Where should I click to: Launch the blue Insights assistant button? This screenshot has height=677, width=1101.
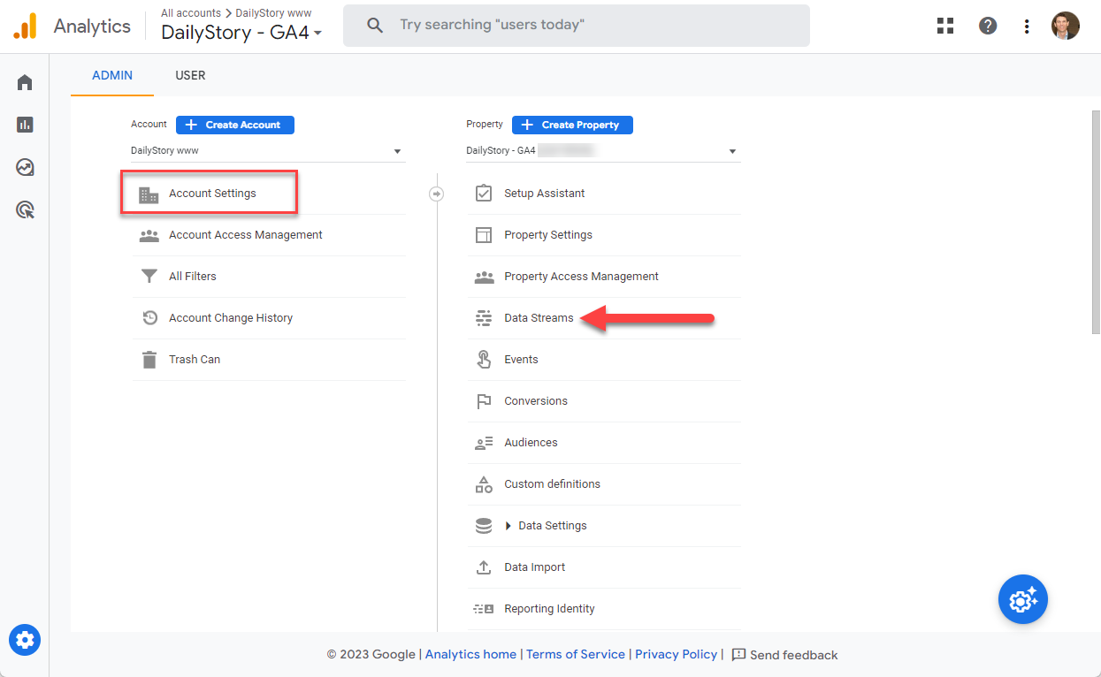(1022, 599)
